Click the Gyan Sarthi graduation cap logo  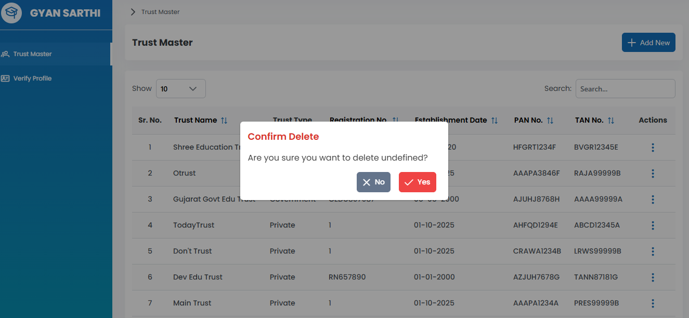11,13
